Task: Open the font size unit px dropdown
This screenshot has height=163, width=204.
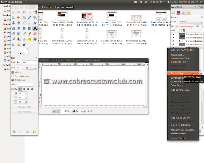Action: tap(31, 67)
